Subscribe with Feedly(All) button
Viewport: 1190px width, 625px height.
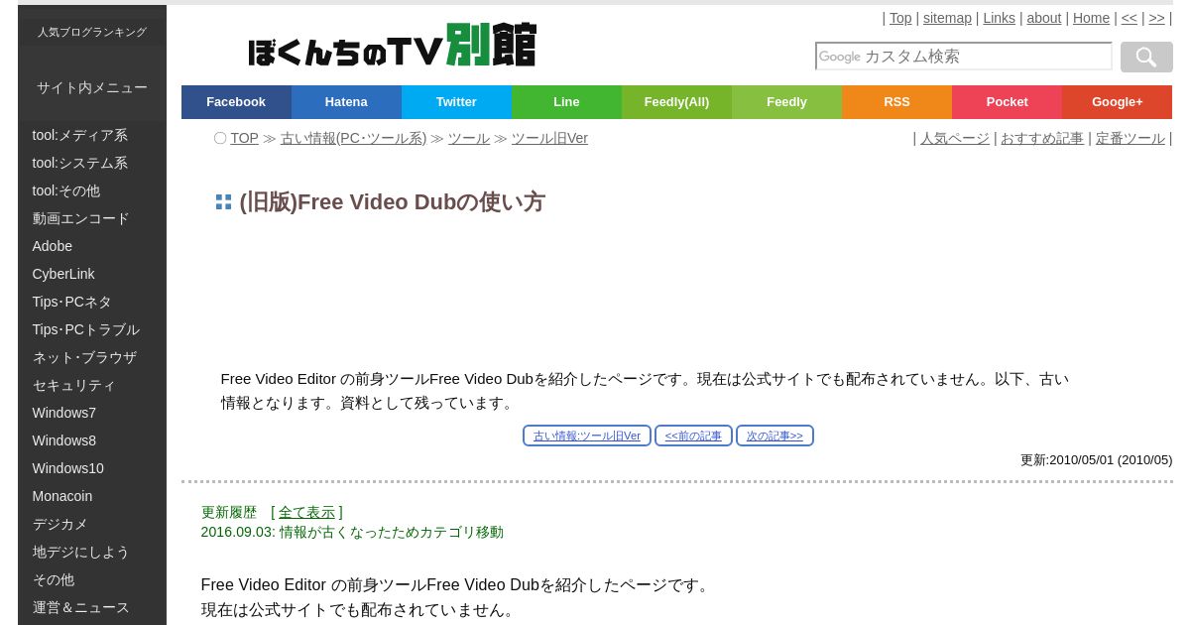click(x=676, y=102)
